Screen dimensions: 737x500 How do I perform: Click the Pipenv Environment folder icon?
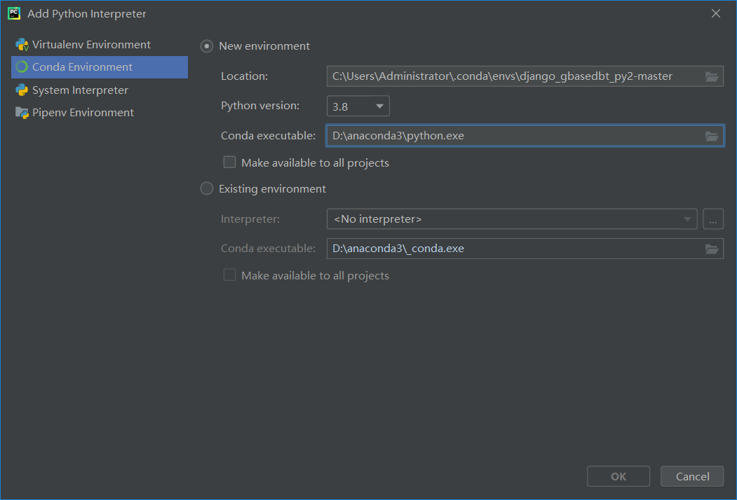pyautogui.click(x=22, y=113)
